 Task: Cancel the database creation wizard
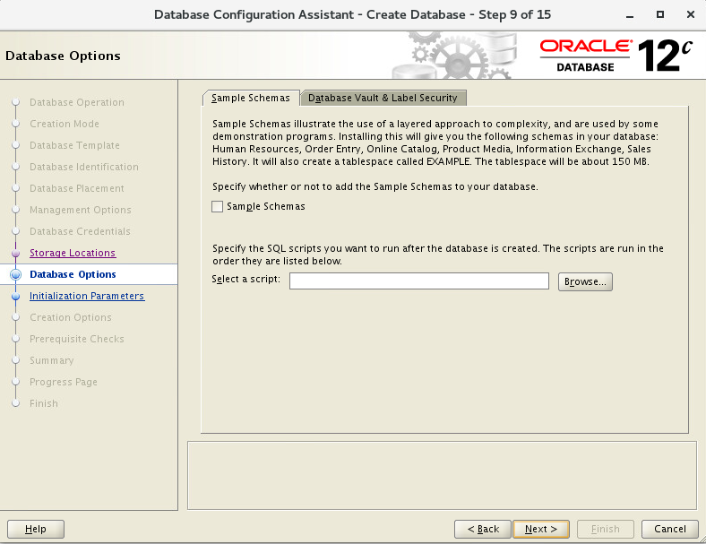[670, 529]
